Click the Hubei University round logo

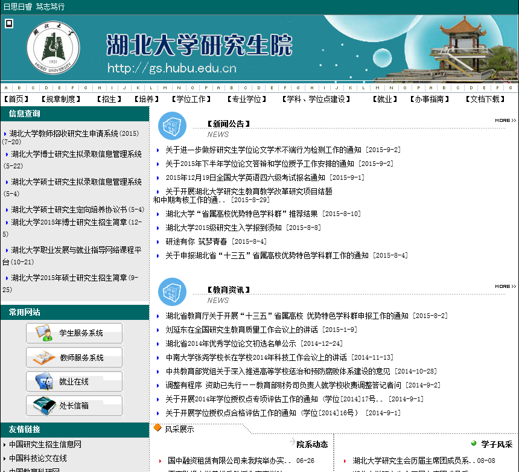pyautogui.click(x=53, y=48)
